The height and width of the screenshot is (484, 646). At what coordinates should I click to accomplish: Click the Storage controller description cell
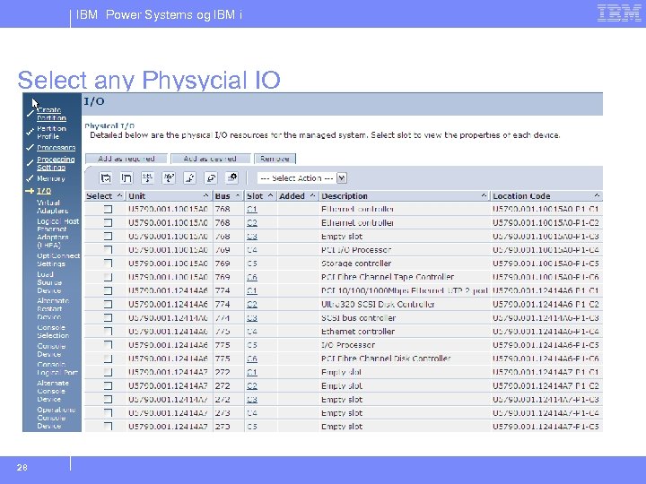point(356,264)
